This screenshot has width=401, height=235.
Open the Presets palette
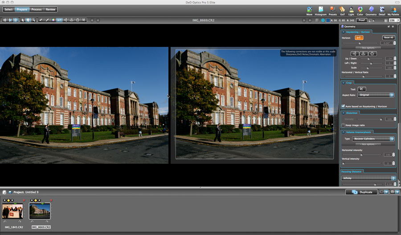tap(333, 10)
